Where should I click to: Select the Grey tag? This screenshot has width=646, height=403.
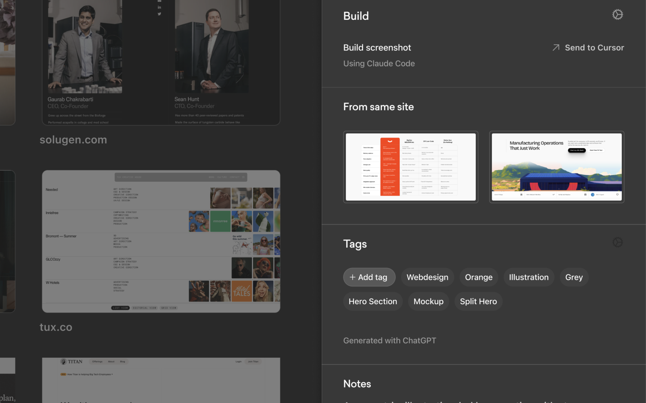coord(574,277)
